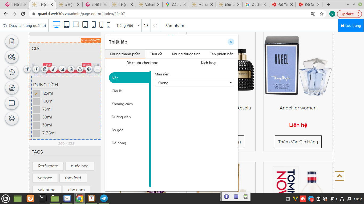Check the 100ml checkbox
This screenshot has width=364, height=204.
pyautogui.click(x=36, y=101)
